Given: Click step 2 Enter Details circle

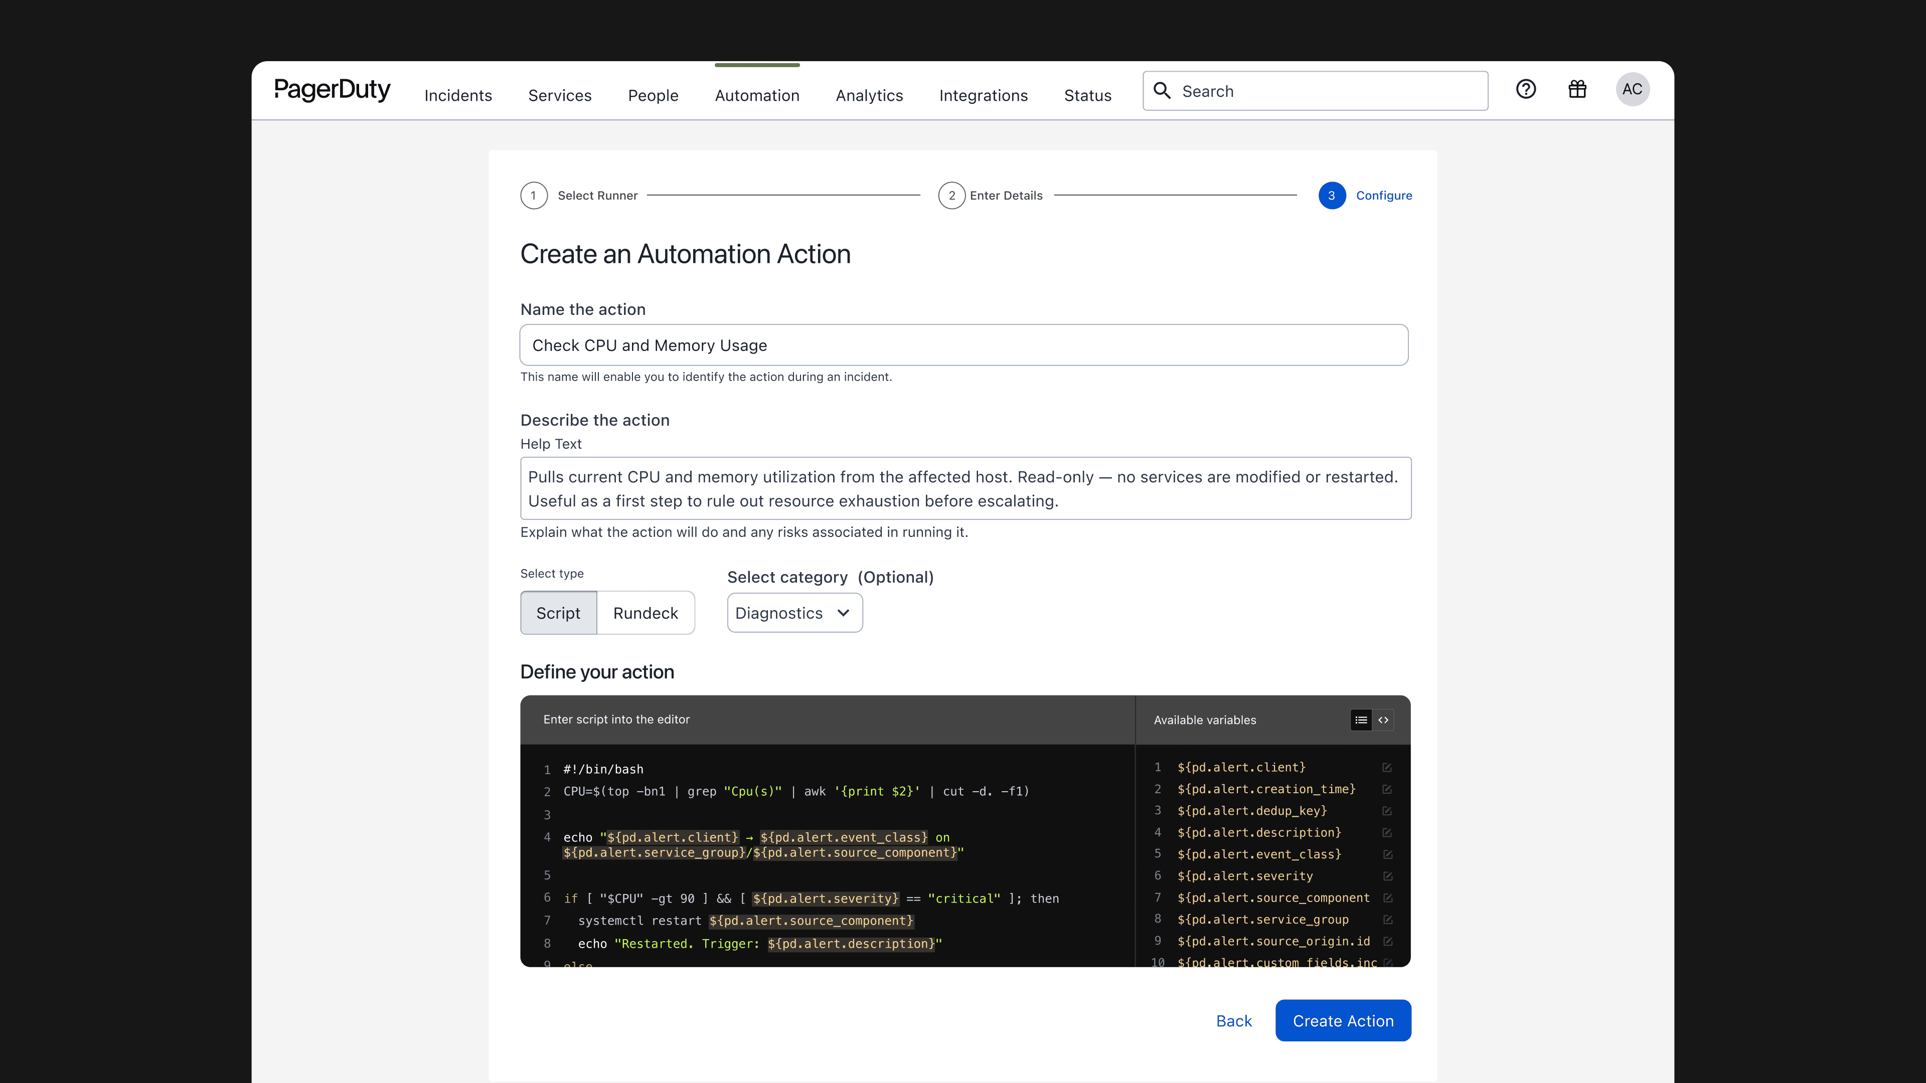Looking at the screenshot, I should (x=952, y=195).
